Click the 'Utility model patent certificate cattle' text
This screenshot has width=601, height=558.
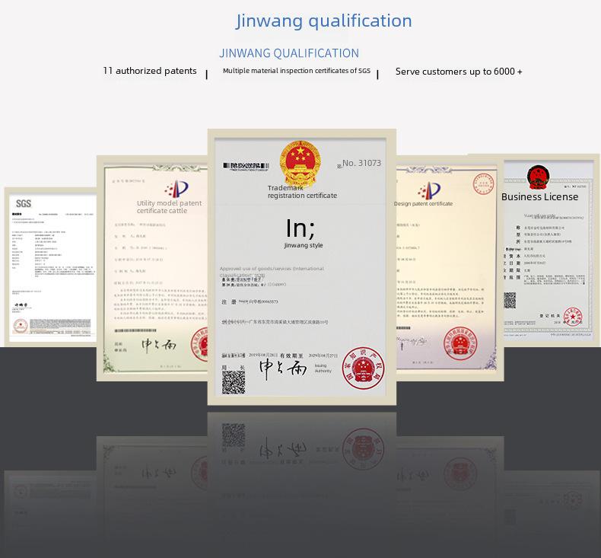pos(169,207)
